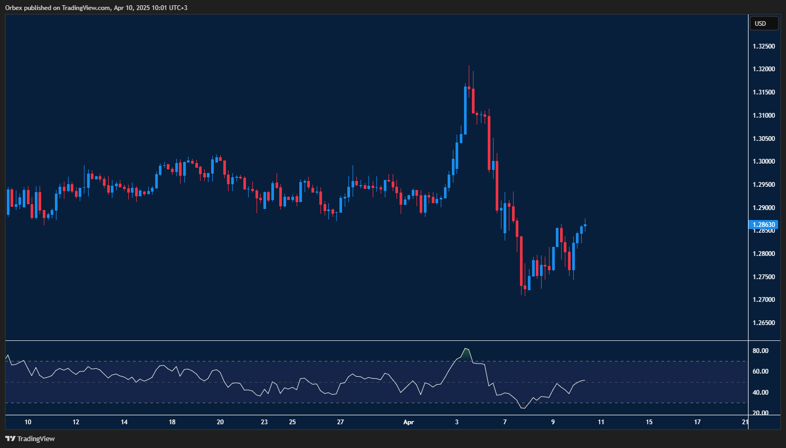The image size is (786, 448).
Task: Click the current price label 1.28630
Action: (x=763, y=224)
